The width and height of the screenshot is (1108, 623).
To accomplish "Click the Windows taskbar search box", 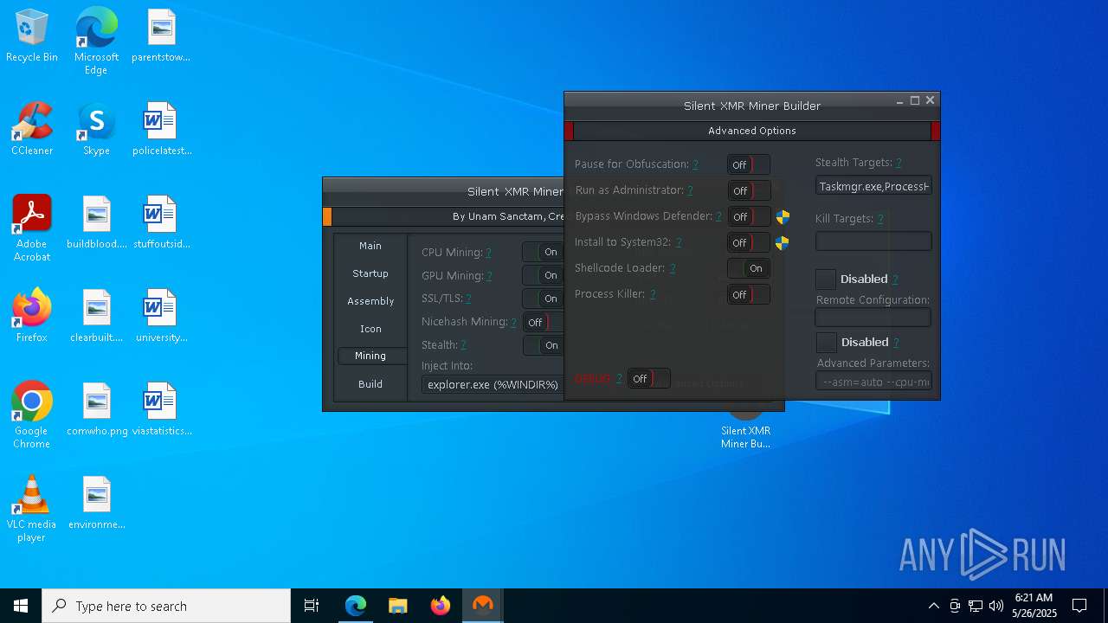I will [166, 606].
